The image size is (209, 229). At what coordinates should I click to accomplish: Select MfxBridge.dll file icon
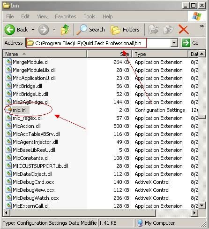click(9, 86)
